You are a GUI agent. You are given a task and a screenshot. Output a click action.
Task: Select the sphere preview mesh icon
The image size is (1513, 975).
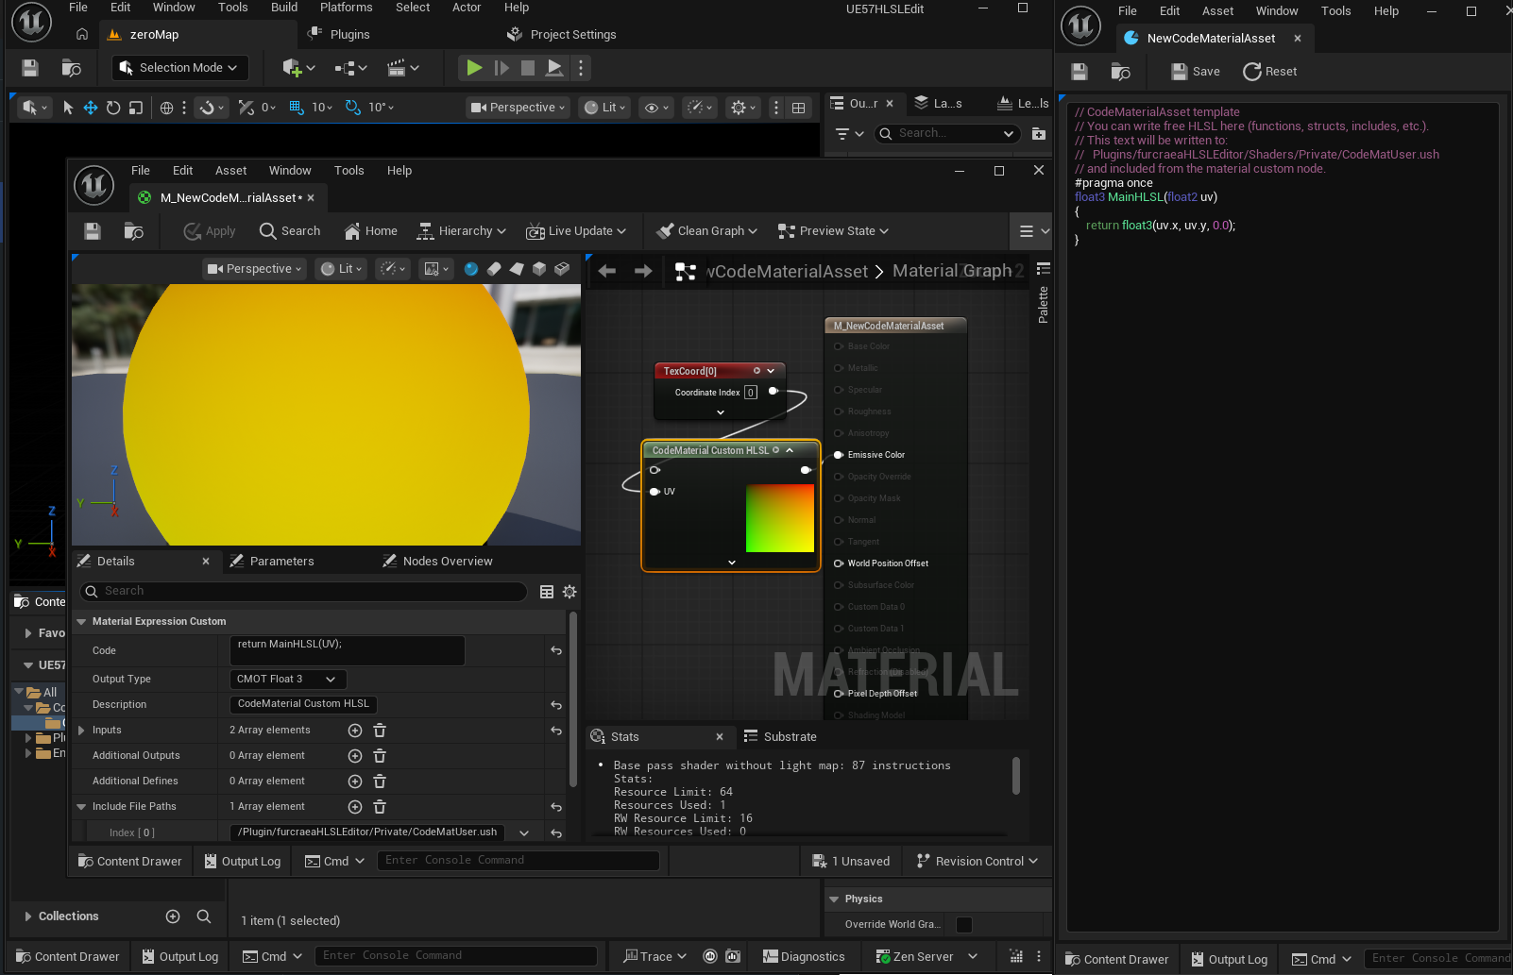tap(471, 269)
